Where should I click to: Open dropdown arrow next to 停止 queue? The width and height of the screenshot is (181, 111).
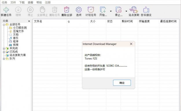click(x=126, y=11)
